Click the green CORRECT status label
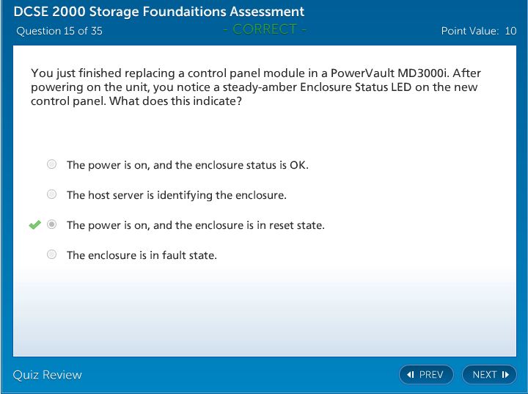This screenshot has height=394, width=528. tap(265, 29)
